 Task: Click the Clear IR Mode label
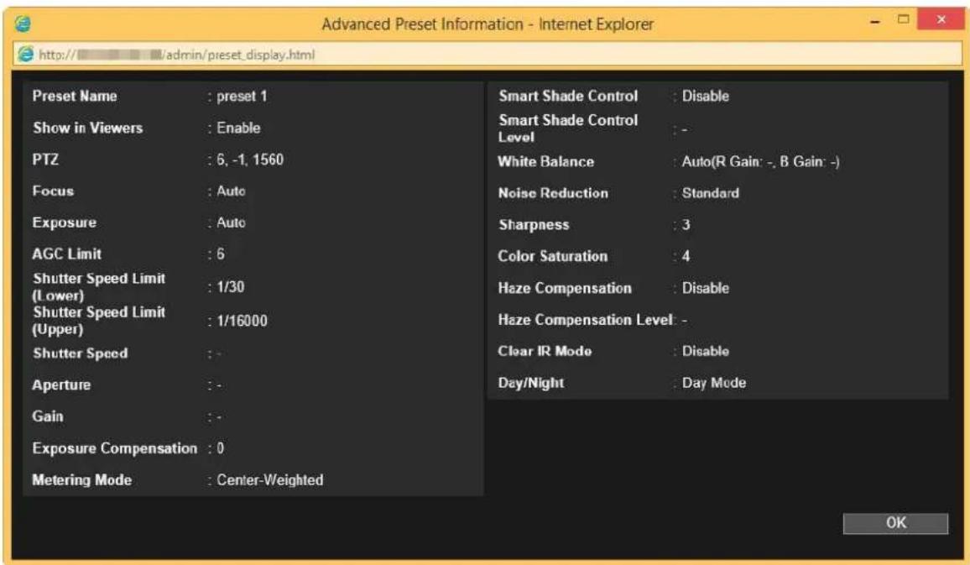(545, 352)
